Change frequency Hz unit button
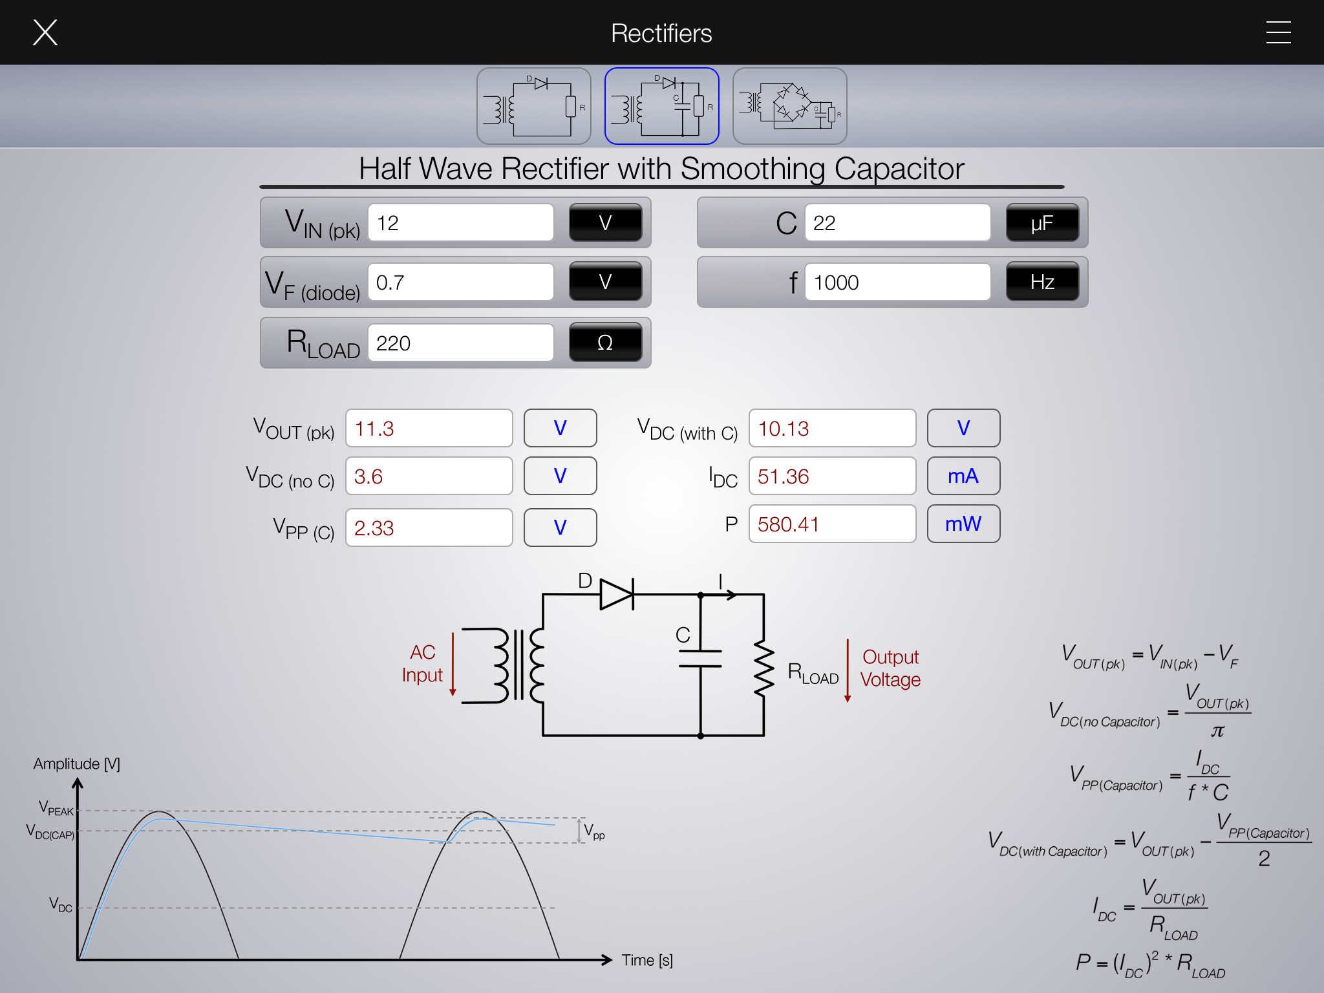Viewport: 1324px width, 993px height. click(1042, 282)
